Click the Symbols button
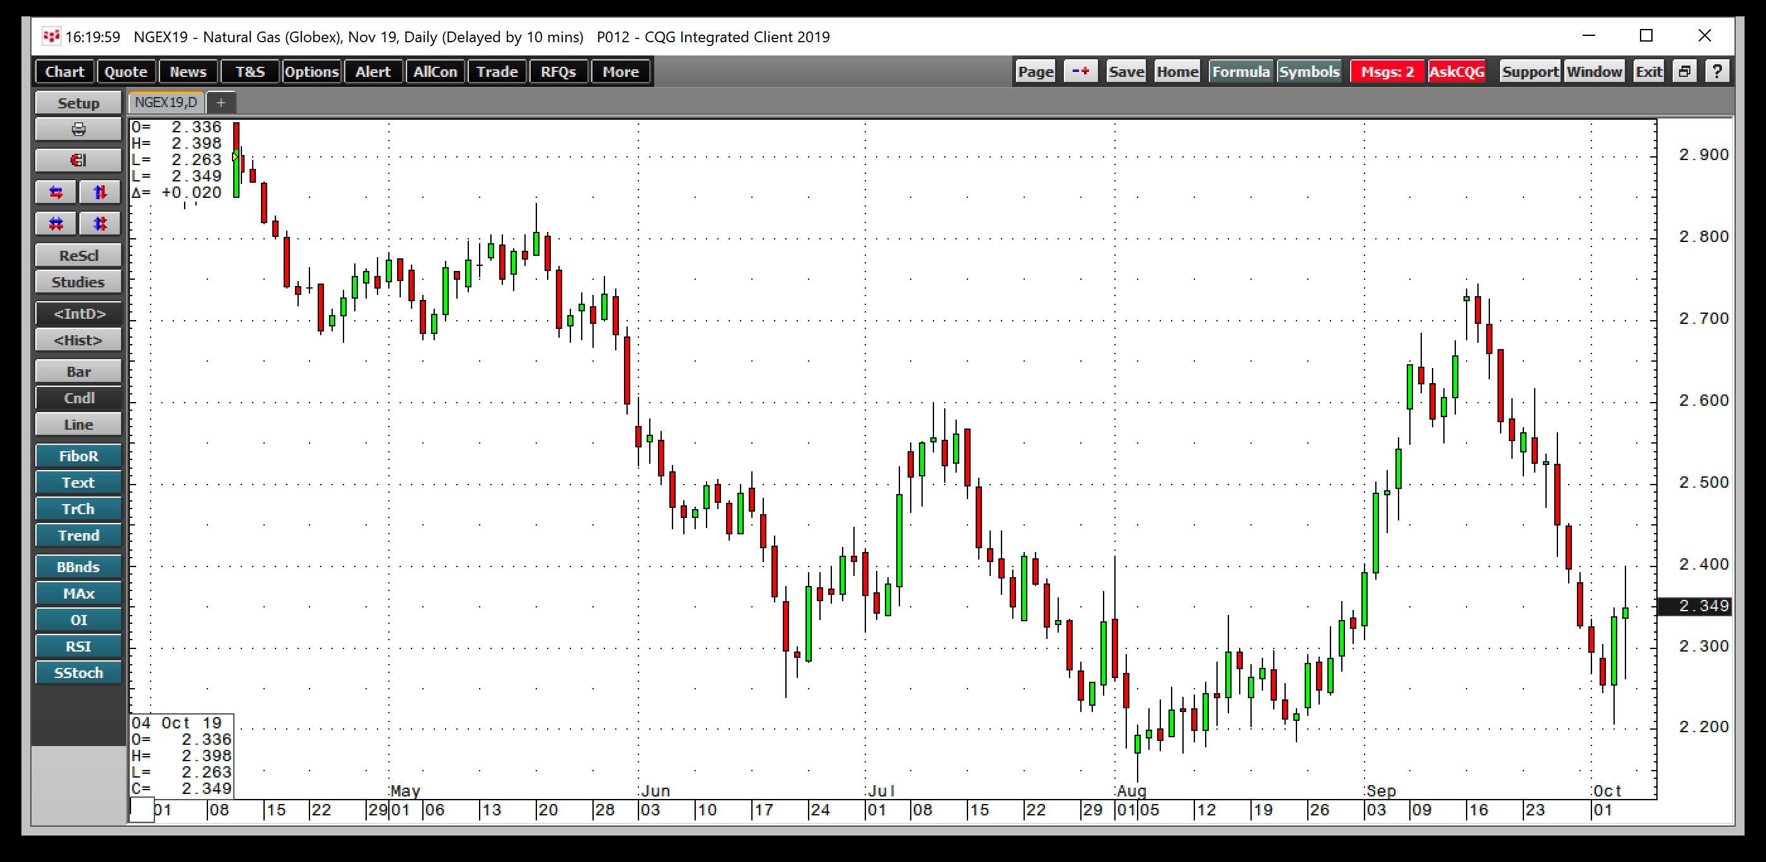1766x862 pixels. [1310, 71]
